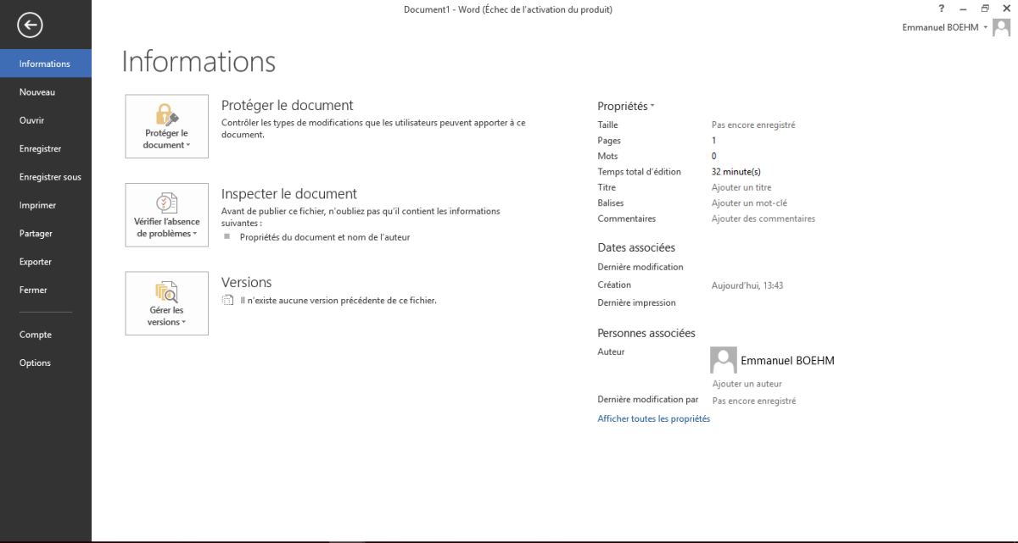Image resolution: width=1018 pixels, height=543 pixels.
Task: Click the Inspecter le document heading
Action: click(x=289, y=194)
